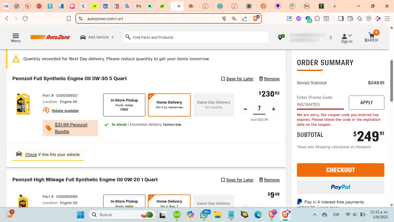Click the promo code field containing INSTANT20

(x=320, y=104)
